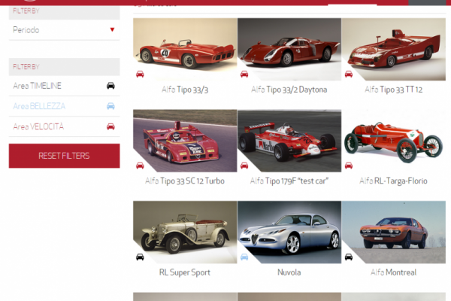Image resolution: width=451 pixels, height=301 pixels.
Task: Select the Alfa Tipo 33 SC 12 Turbo photo
Action: [185, 139]
